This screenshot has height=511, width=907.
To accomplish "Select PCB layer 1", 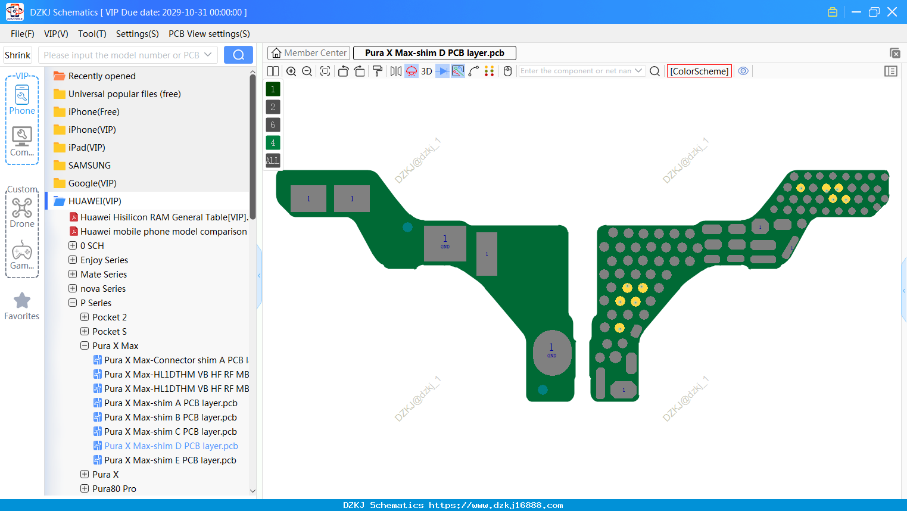I will click(273, 89).
